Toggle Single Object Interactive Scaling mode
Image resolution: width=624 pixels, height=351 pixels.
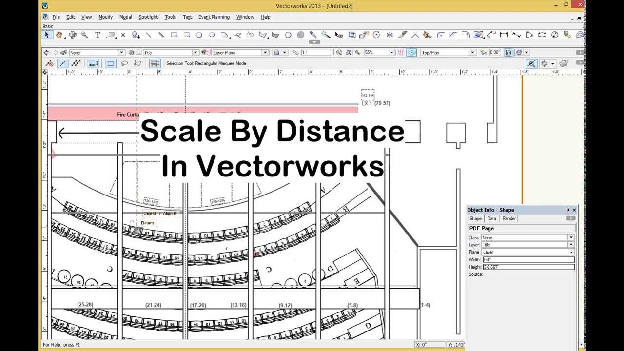pyautogui.click(x=62, y=63)
